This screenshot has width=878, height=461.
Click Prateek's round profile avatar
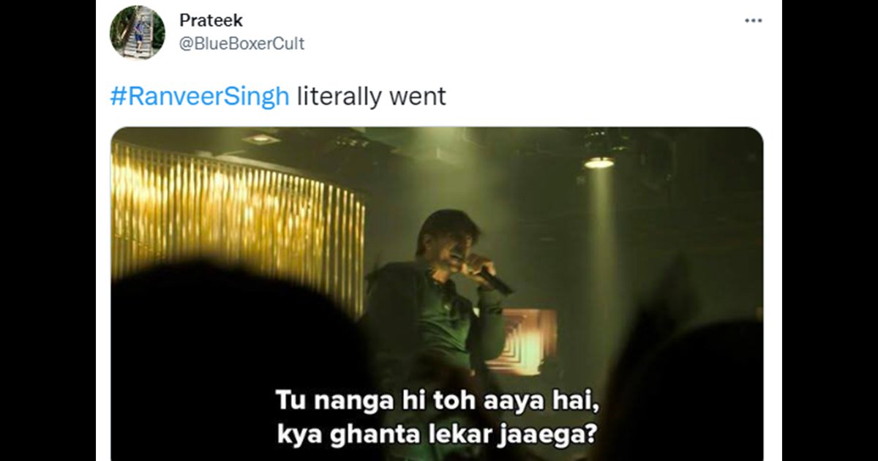[138, 33]
